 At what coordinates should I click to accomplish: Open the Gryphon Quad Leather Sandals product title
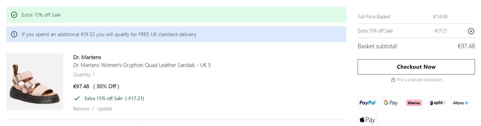tap(142, 65)
